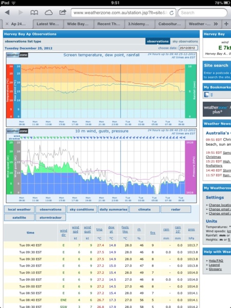The width and height of the screenshot is (231, 308).
Task: Sort by tmp column header
Action: pos(99,229)
